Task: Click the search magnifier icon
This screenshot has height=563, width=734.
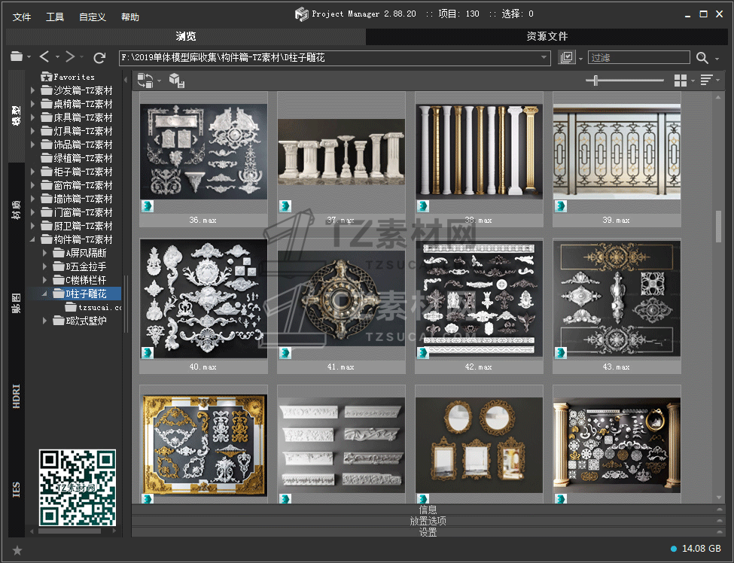Action: (702, 58)
